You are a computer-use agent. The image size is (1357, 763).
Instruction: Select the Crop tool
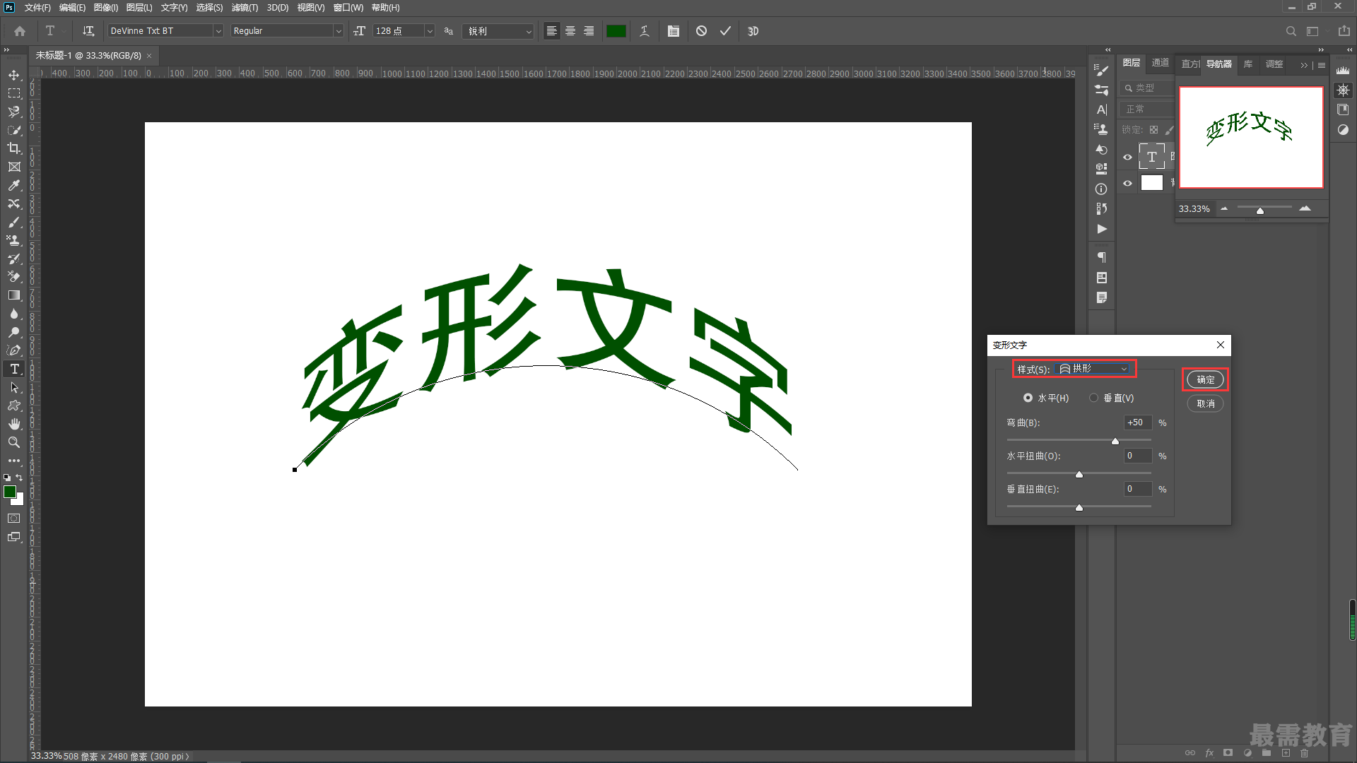point(14,148)
